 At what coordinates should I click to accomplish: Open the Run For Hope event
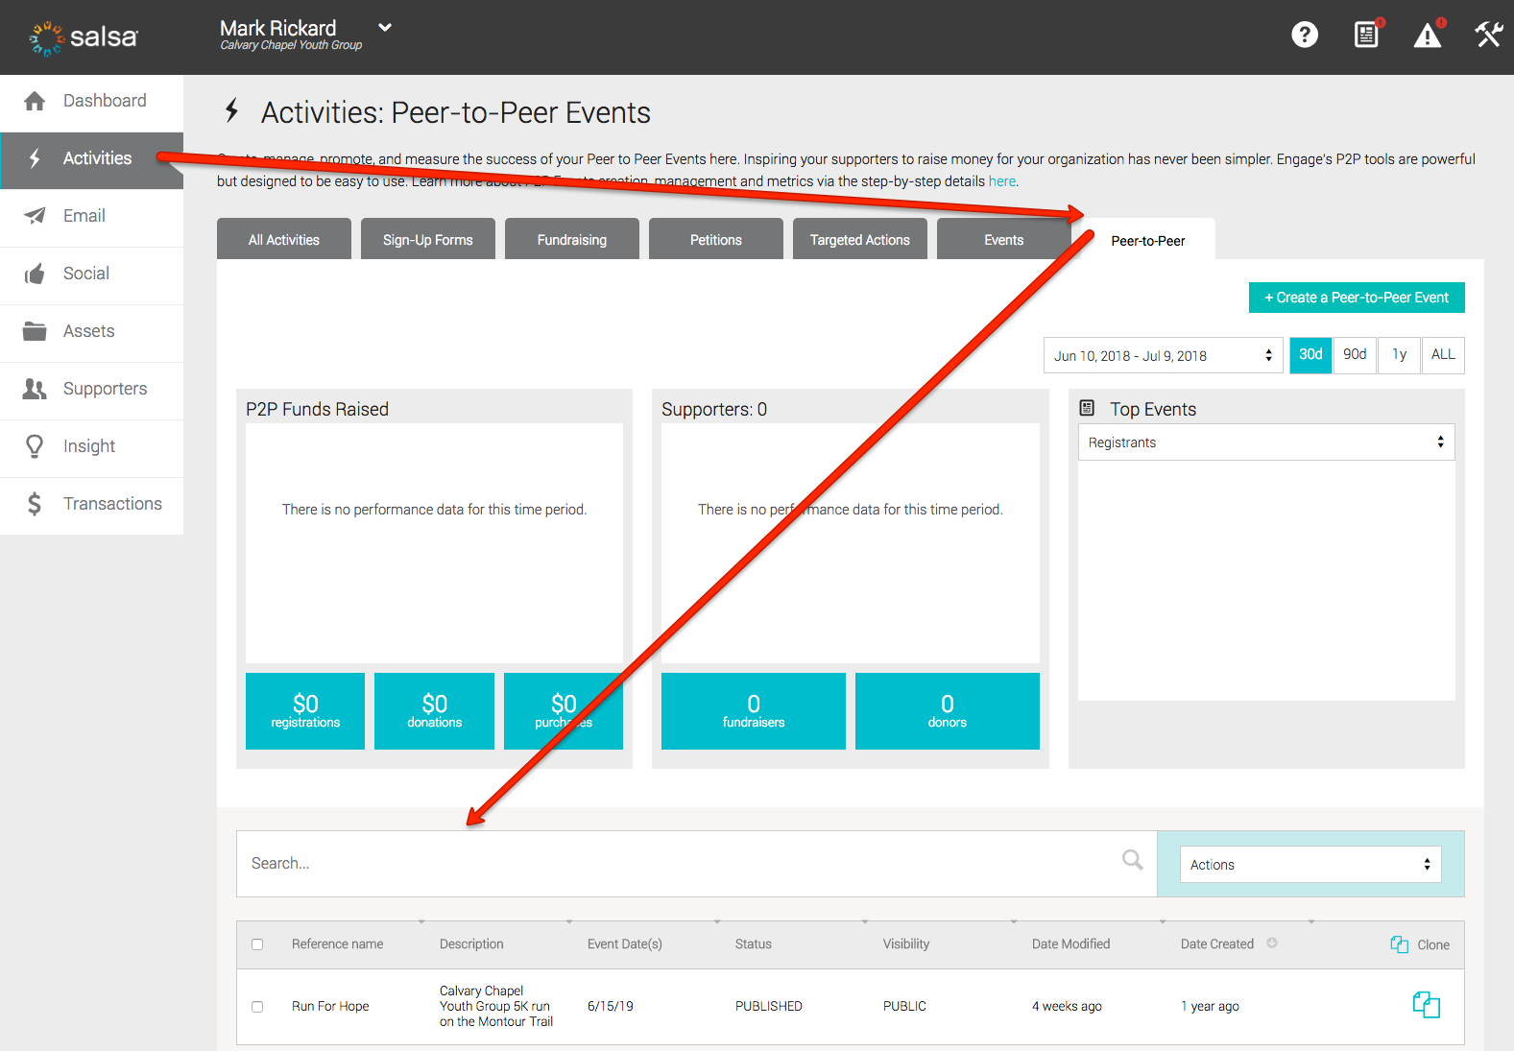[330, 1007]
